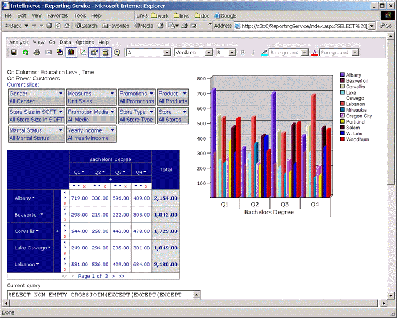Remove the Q1 column with red x
Viewport: 397px width, 318px height.
[x=85, y=186]
